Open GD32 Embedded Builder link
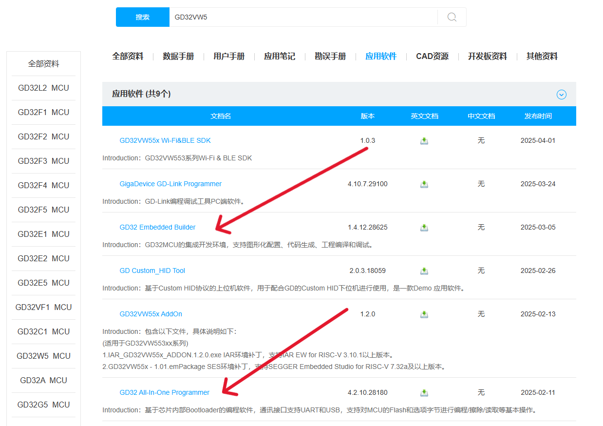603x426 pixels. (x=157, y=228)
